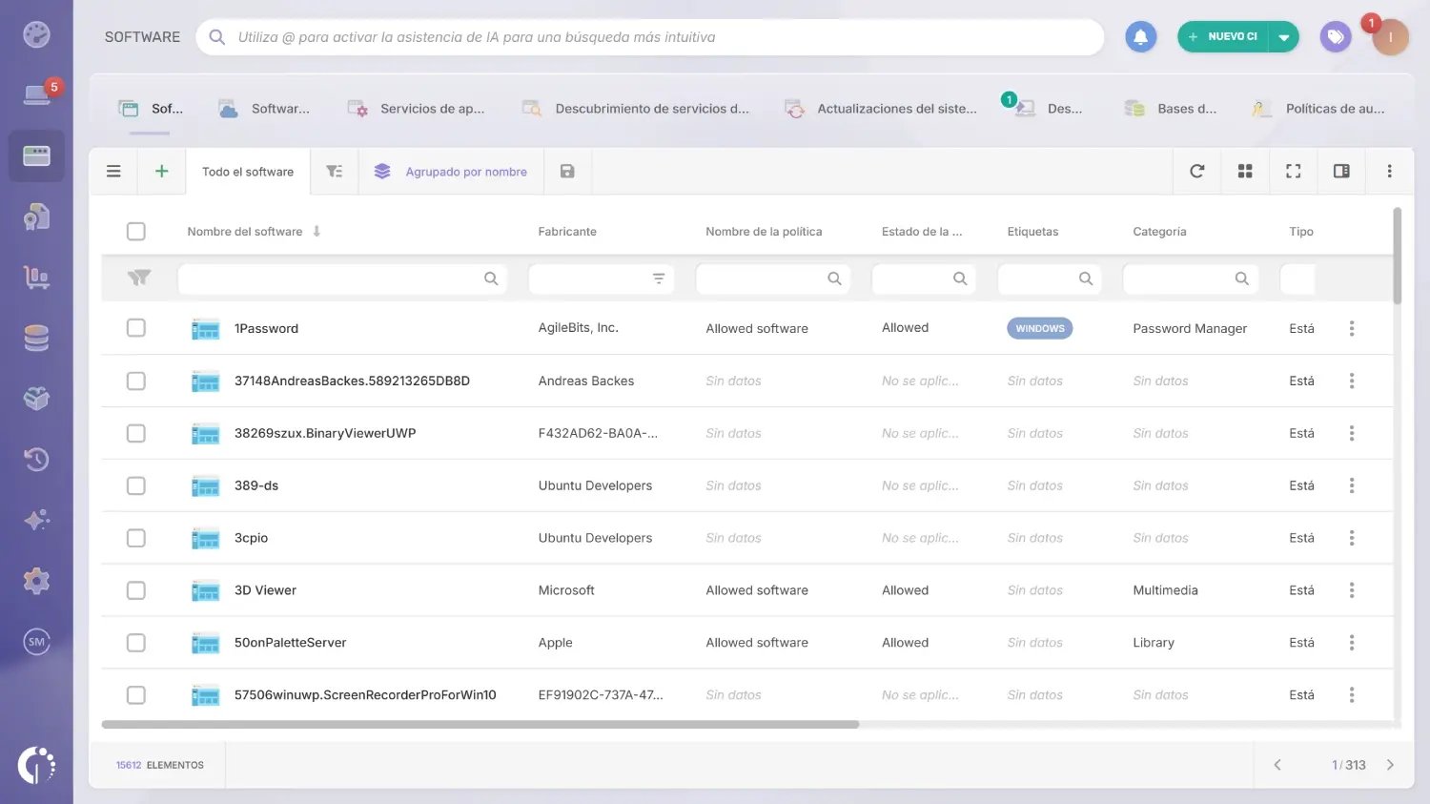Check the 37148AndreasBackes row checkbox
Viewport: 1430px width, 804px height.
136,381
